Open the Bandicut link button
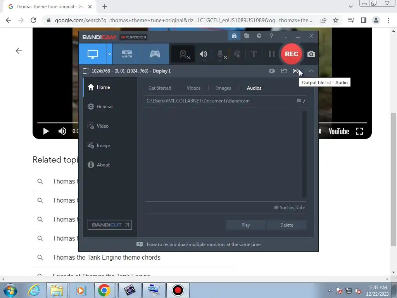397x298 pixels. coord(110,225)
